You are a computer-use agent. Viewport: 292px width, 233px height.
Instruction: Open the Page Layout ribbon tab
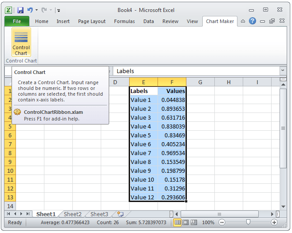92,21
